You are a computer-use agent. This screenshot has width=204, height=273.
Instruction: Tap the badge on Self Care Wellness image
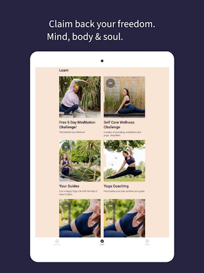pos(110,83)
